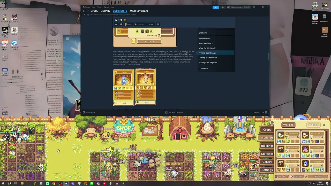Open the Windows Start menu

(x=3, y=184)
